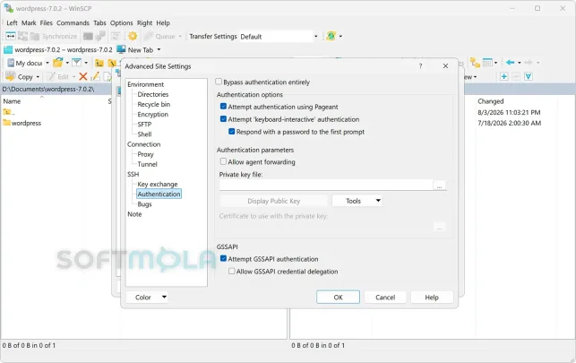Click the green globe refresh icon

331,36
